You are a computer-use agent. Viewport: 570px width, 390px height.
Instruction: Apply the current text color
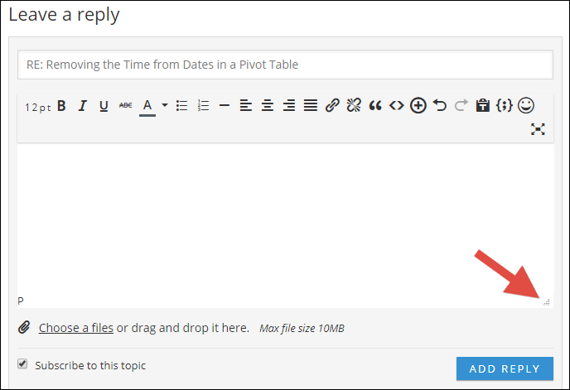pos(147,107)
